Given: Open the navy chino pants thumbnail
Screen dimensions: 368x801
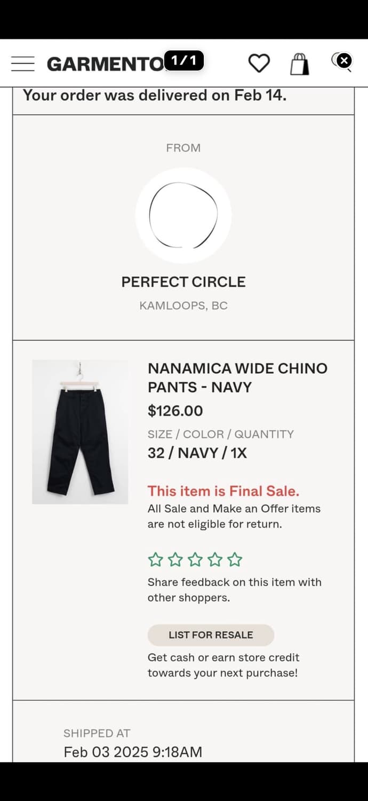Looking at the screenshot, I should 80,431.
